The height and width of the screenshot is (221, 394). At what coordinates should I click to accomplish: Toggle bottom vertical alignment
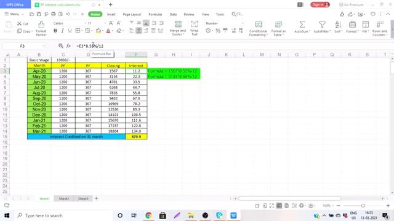[x=146, y=23]
